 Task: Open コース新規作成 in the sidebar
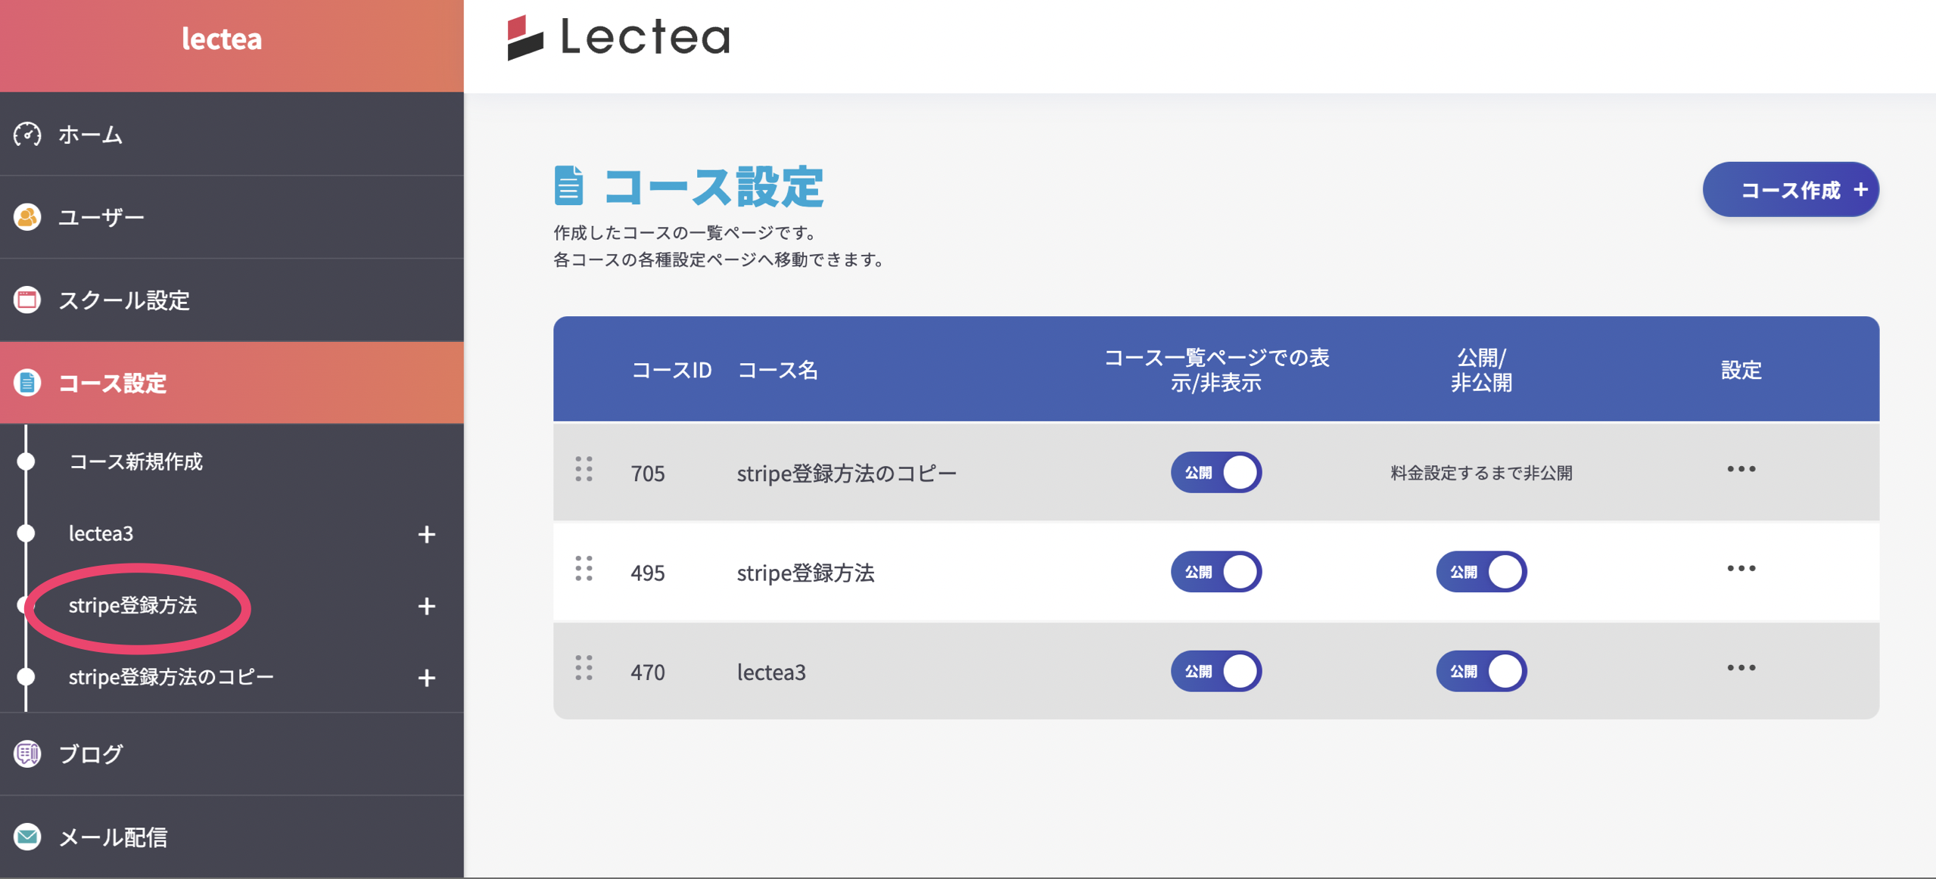135,461
